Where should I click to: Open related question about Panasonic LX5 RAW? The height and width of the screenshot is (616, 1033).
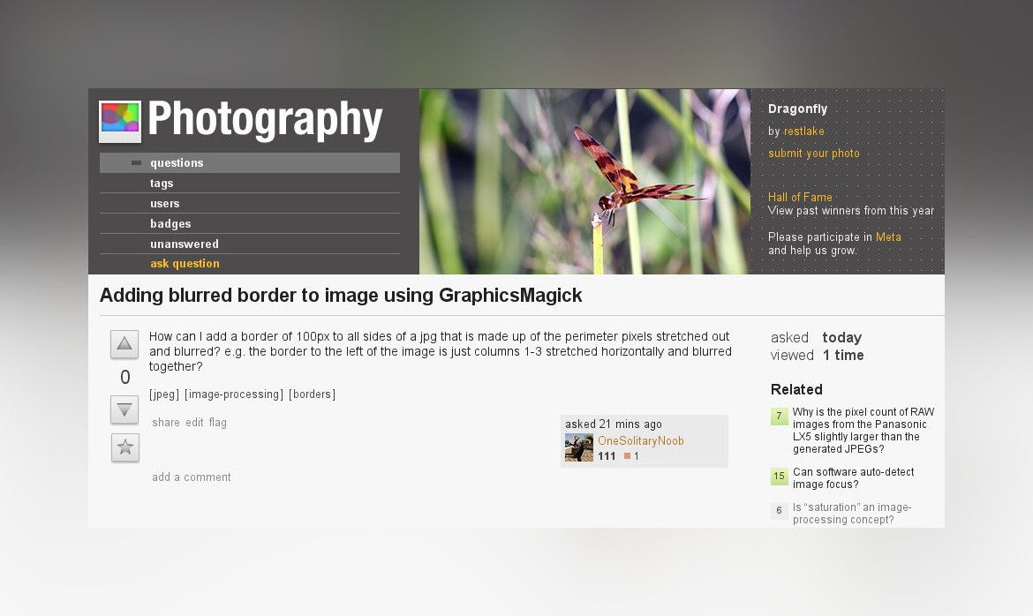(863, 430)
